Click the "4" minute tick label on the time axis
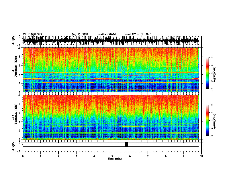Screen dimensions: 227x175 click(x=94, y=156)
